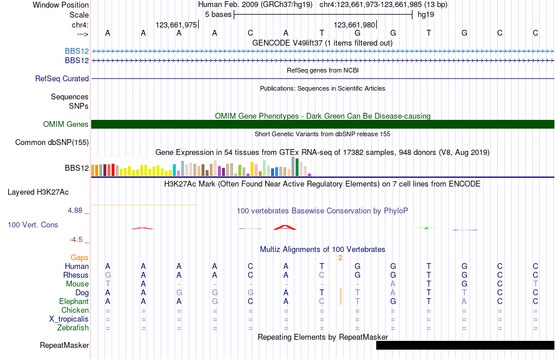Click the Human species label
The height and width of the screenshot is (359, 555).
[77, 267]
